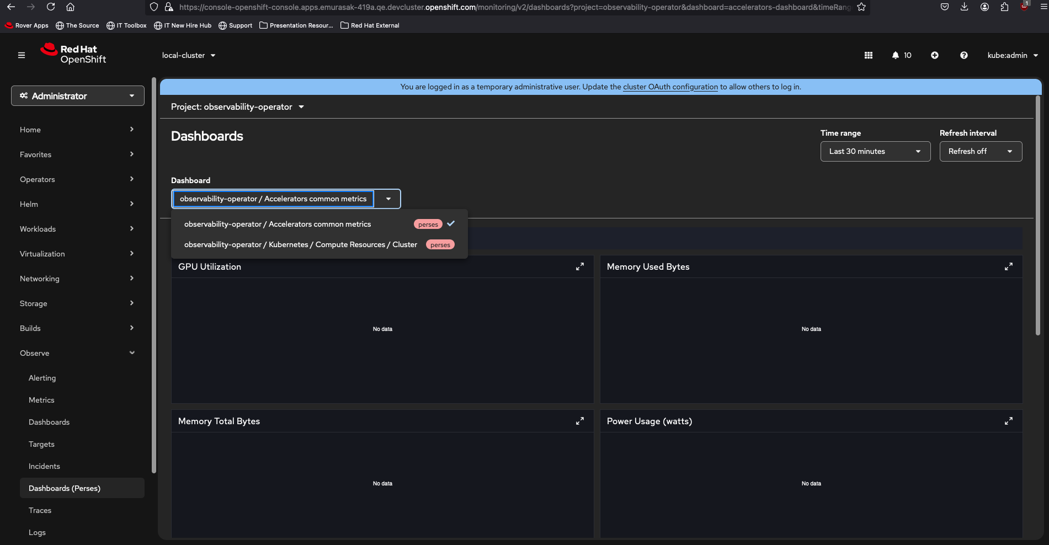Expand the GPU Utilization panel

coord(580,266)
